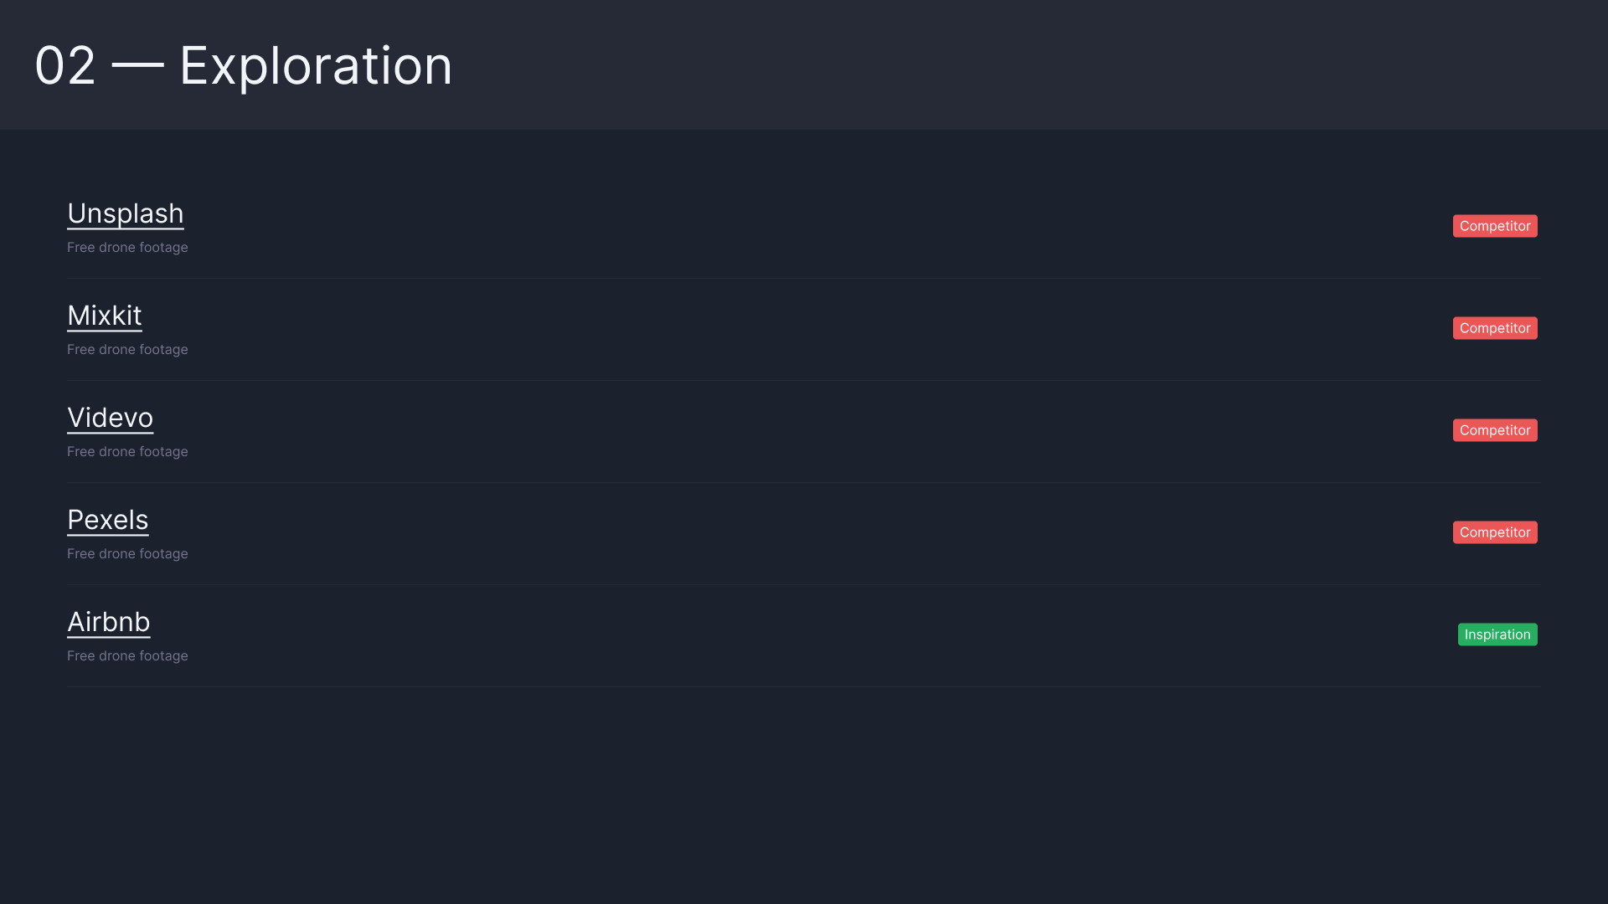Follow the Videvo link

pos(111,419)
